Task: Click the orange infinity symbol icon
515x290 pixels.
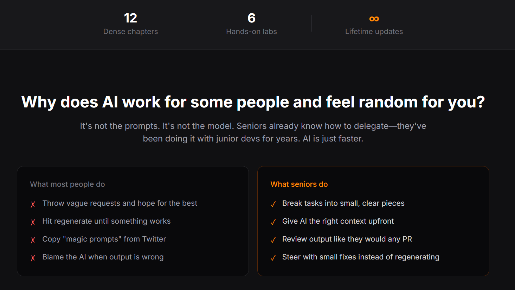Action: tap(374, 19)
